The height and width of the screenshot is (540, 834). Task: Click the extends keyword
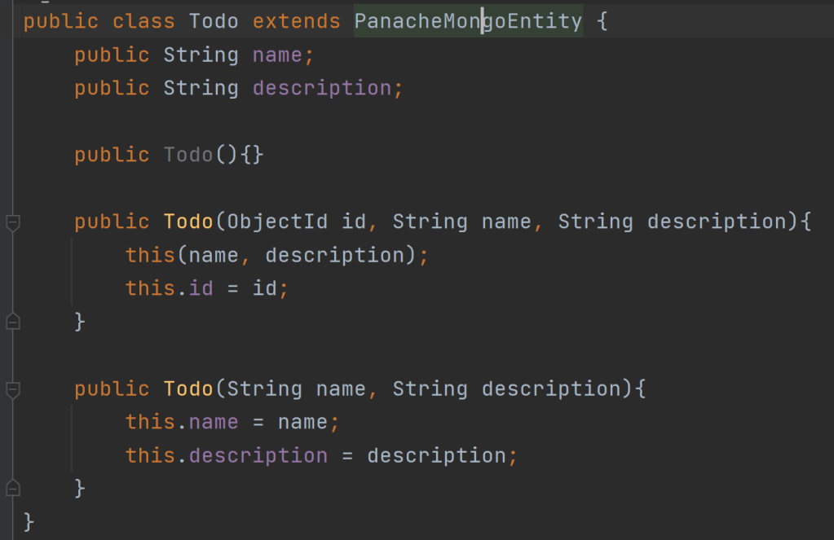[296, 21]
